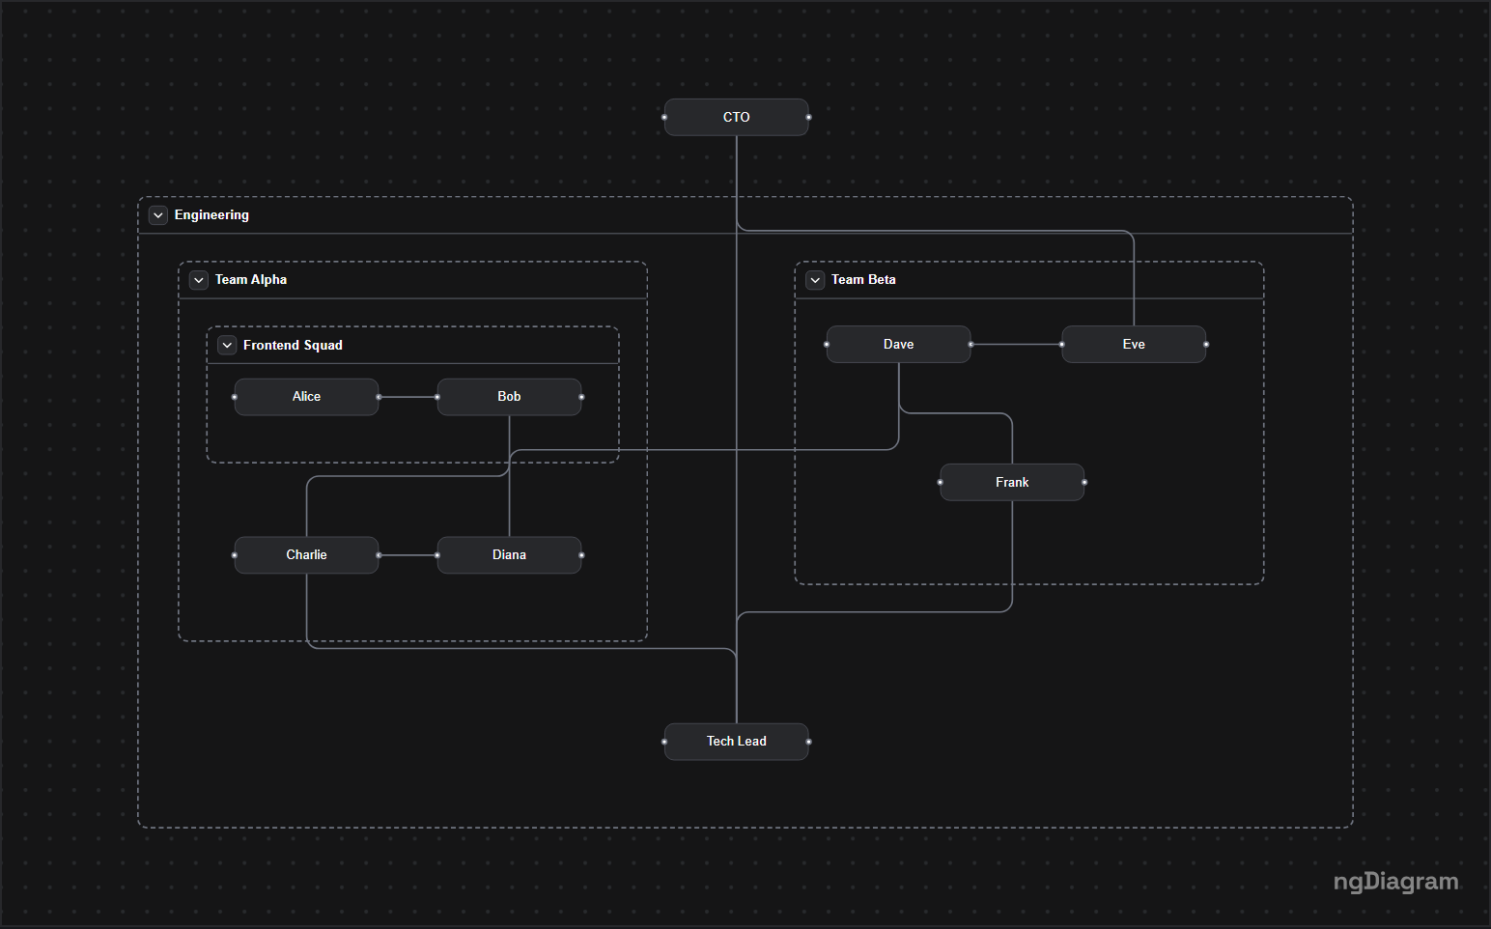Click the right port of Bob node

click(x=581, y=397)
